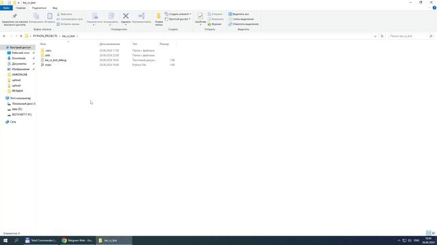Show hidden system tray icons chevron
437x245 pixels.
(x=399, y=240)
